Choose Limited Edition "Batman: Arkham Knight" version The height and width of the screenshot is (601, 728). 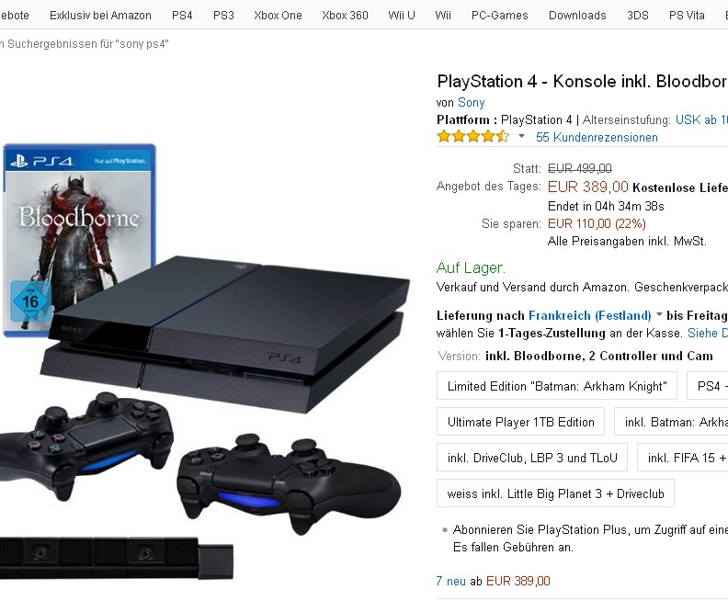tap(557, 386)
